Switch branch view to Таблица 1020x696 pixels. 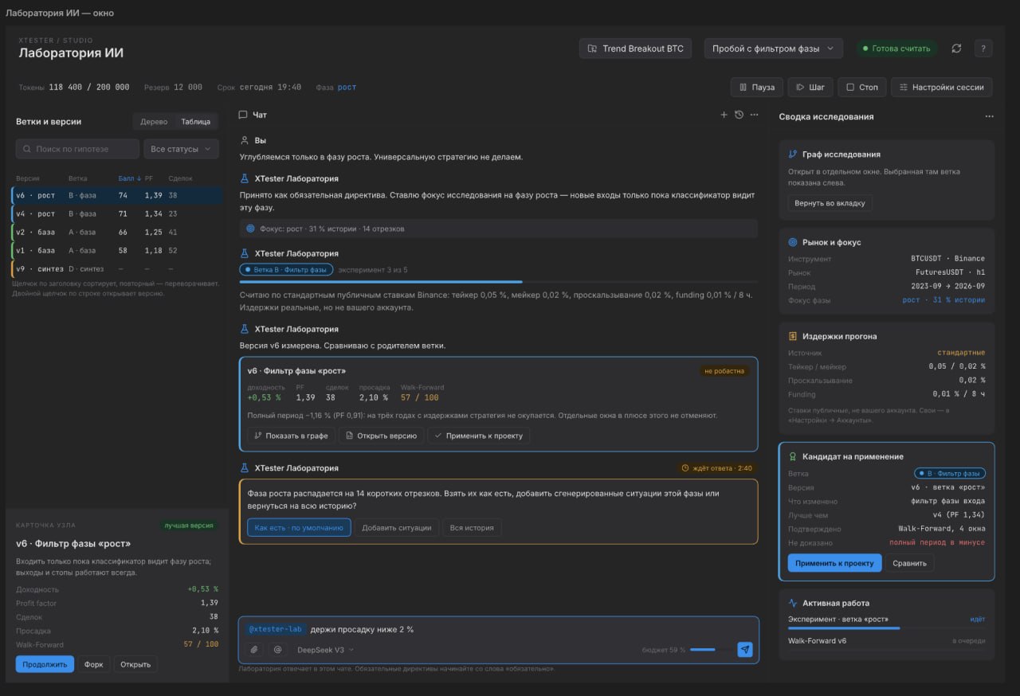coord(195,122)
